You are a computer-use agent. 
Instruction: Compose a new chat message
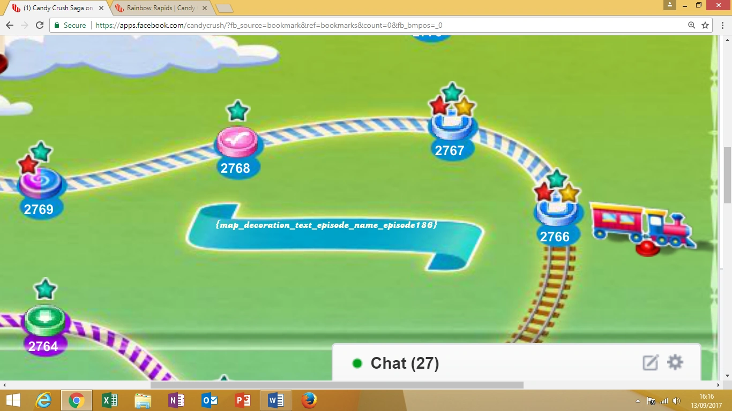tap(650, 363)
